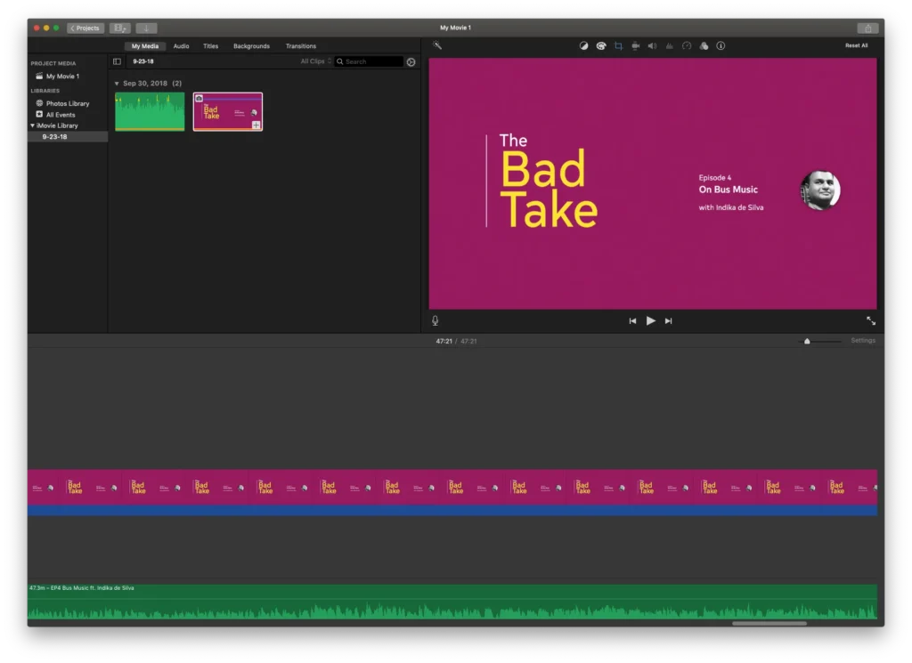Open the color correction palette tool
This screenshot has width=912, height=663.
point(601,45)
